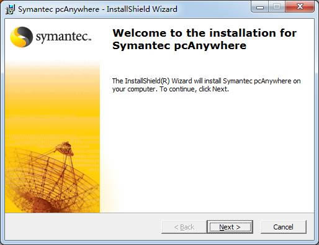This screenshot has width=319, height=245.
Task: Click the title bar text Symantec pcAnywhere
Action: click(58, 9)
